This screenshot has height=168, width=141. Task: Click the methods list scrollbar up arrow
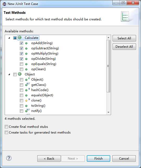tap(108, 38)
